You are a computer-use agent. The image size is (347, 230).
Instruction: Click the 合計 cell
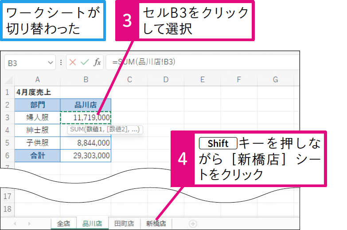point(37,156)
